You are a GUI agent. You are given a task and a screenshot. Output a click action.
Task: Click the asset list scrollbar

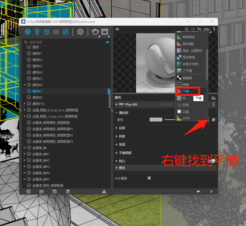pyautogui.click(x=109, y=98)
